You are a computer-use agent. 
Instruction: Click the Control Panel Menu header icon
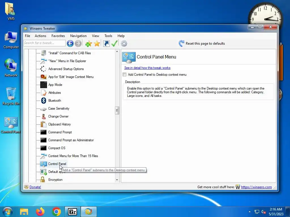(129, 57)
